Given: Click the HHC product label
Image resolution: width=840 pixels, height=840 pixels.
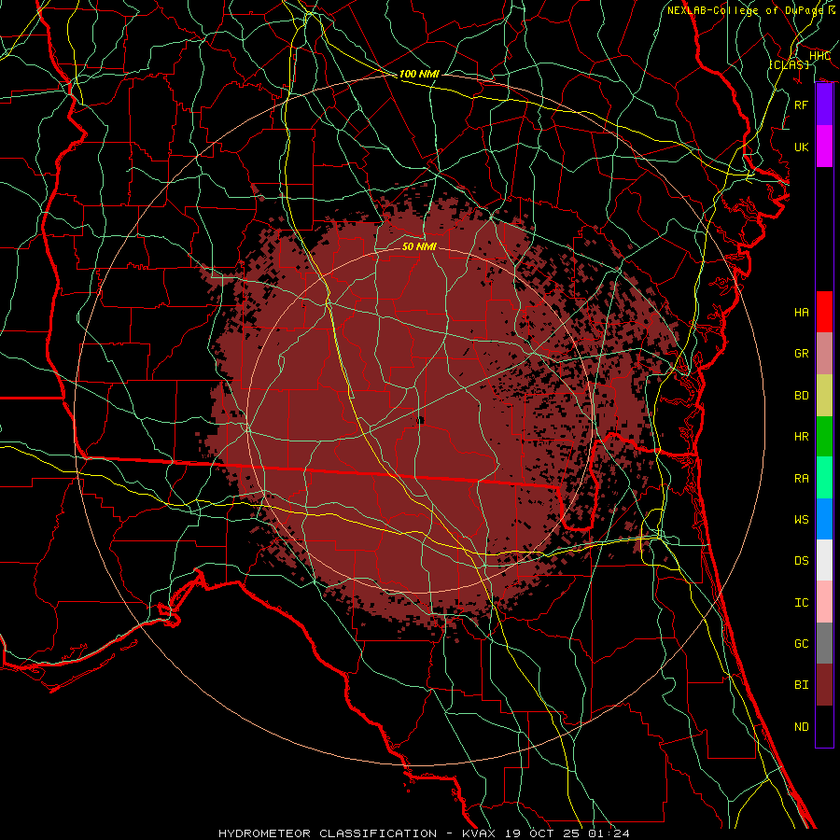Looking at the screenshot, I should 819,56.
